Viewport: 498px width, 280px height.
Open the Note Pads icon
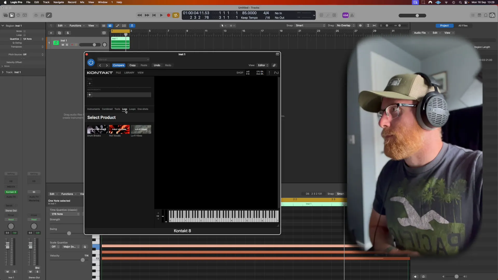[x=479, y=15]
